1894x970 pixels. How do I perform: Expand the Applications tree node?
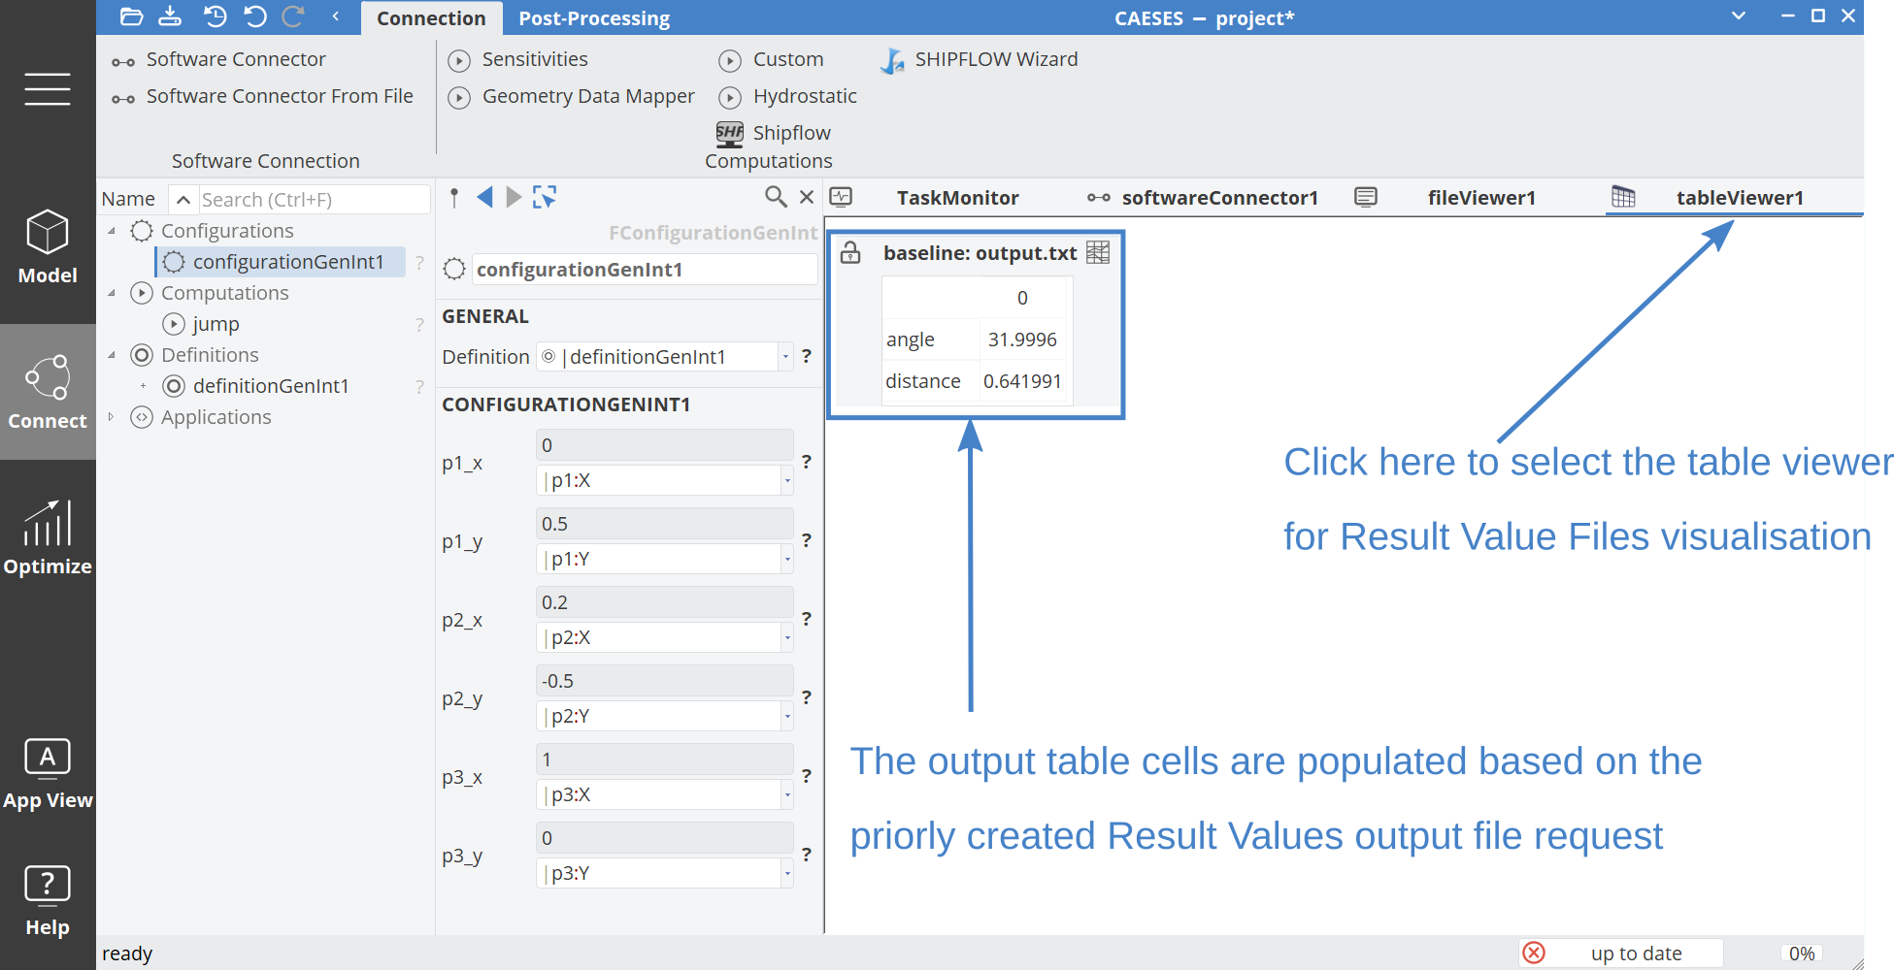112,417
